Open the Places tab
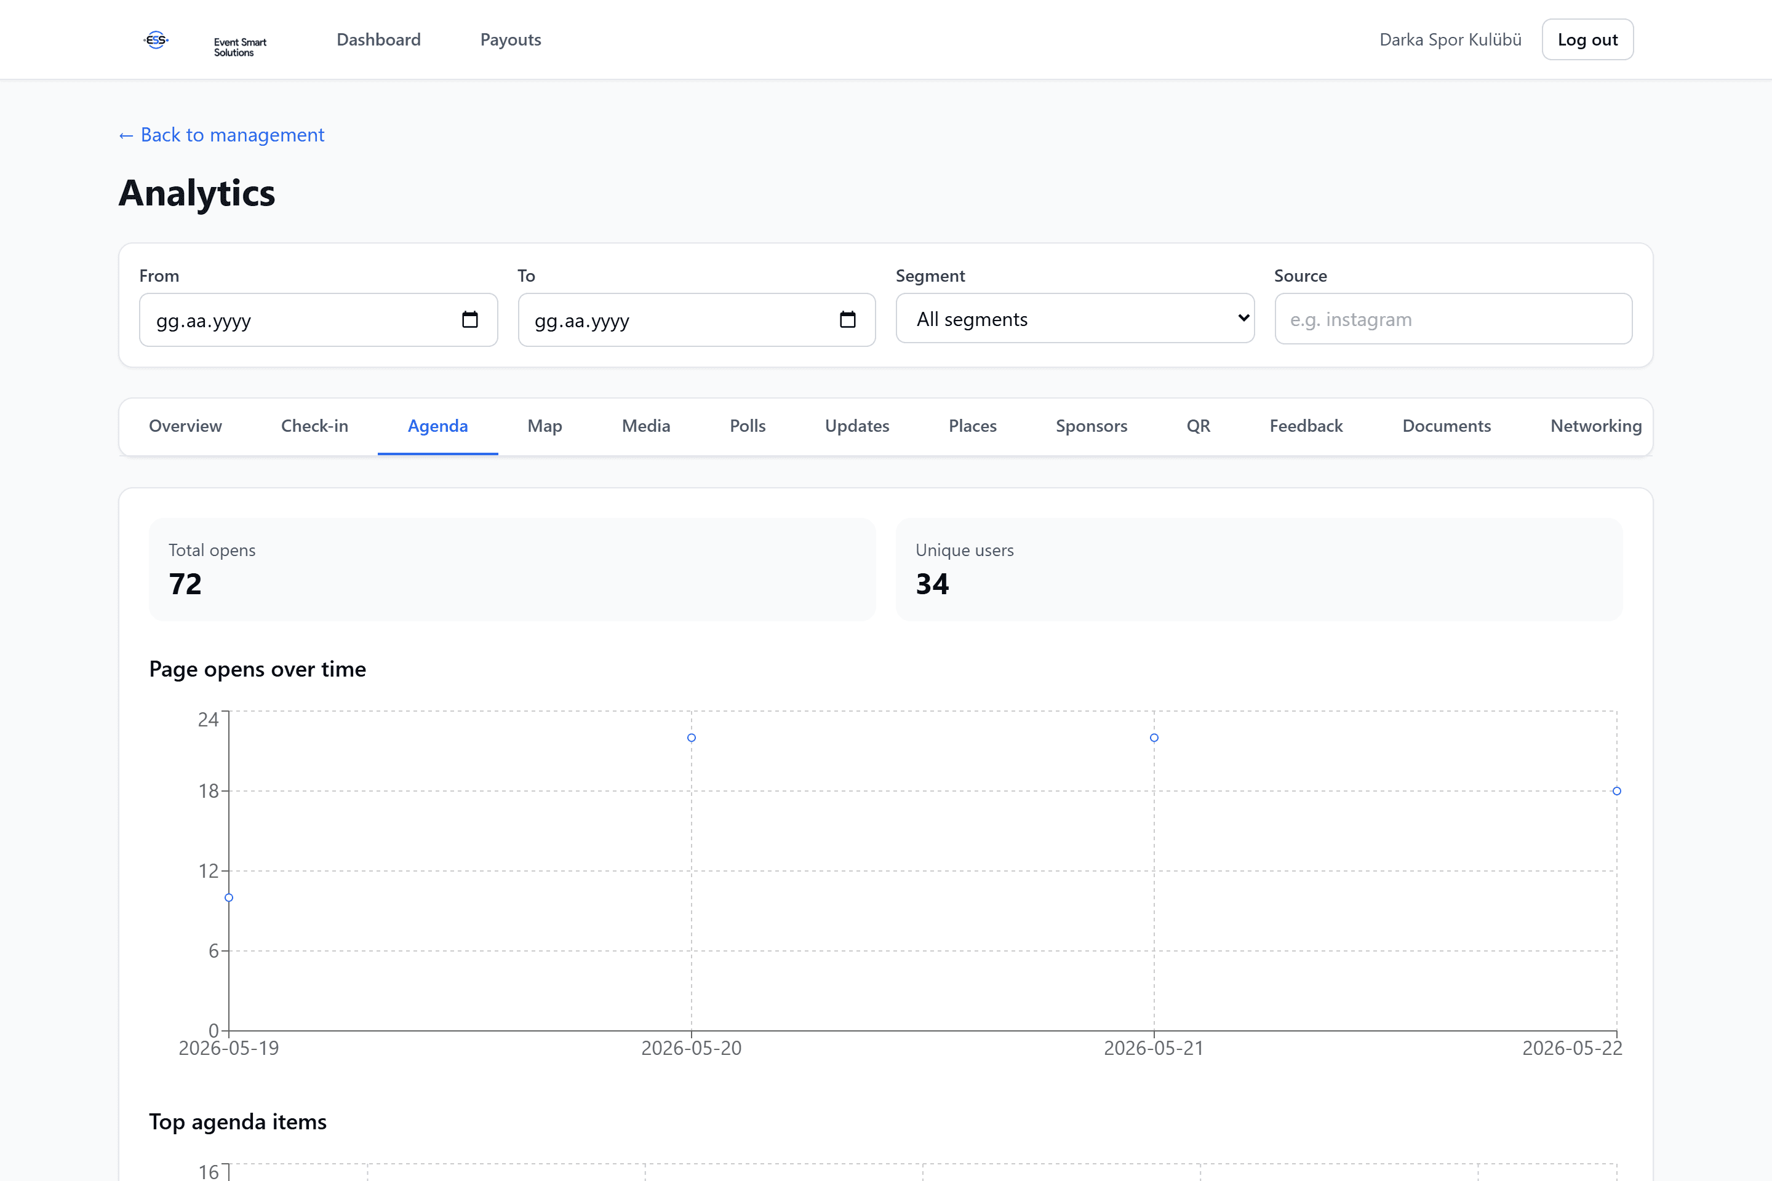The width and height of the screenshot is (1772, 1181). click(x=973, y=426)
